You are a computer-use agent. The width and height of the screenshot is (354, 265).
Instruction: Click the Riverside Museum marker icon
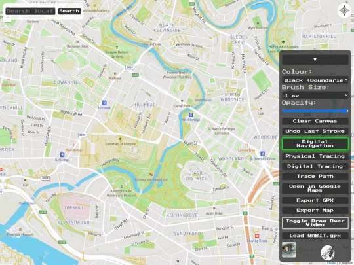pos(20,230)
